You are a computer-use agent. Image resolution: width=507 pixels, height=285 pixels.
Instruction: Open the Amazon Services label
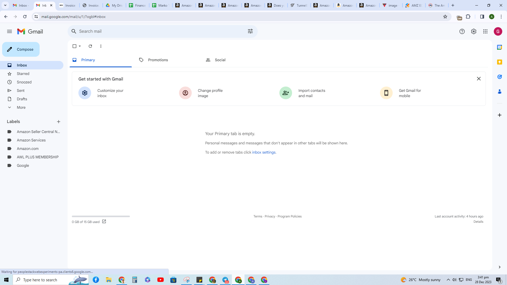(32, 140)
